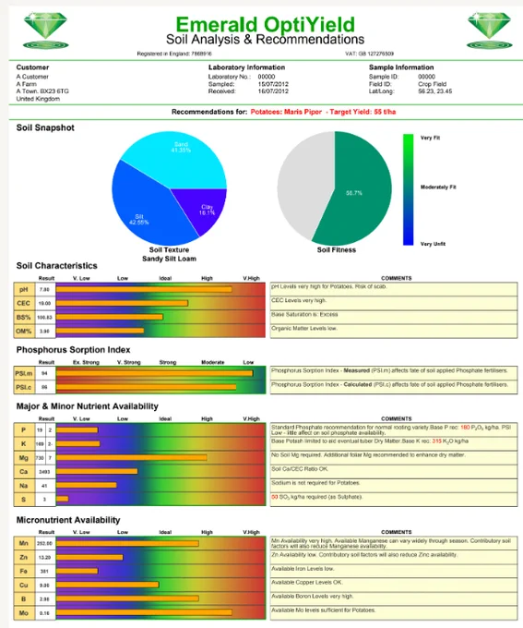Select comment 'Available Mo levels sufficient for Potatoes.'
This screenshot has width=523, height=628.
324,610
